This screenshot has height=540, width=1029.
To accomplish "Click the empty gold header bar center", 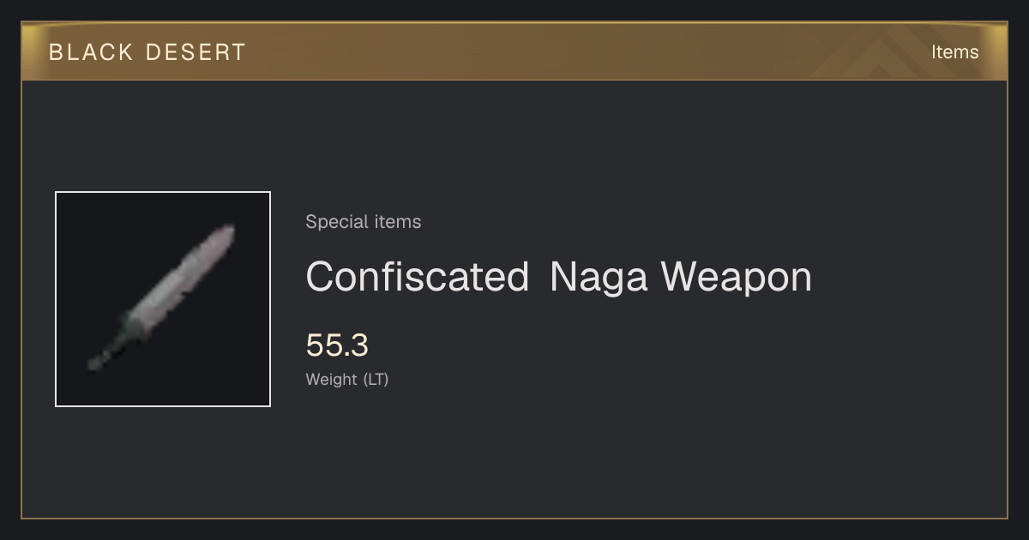I will [514, 52].
